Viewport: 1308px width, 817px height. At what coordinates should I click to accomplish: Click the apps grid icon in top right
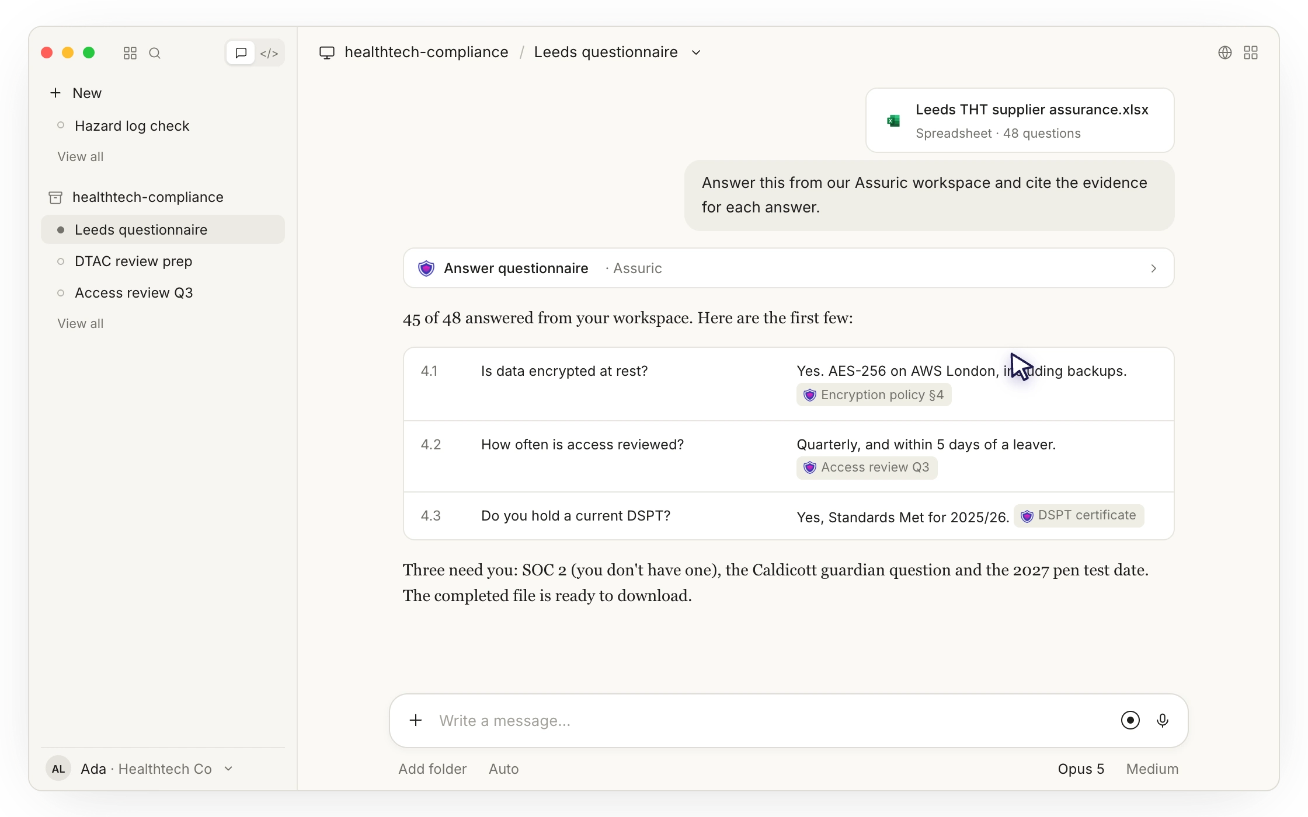(1251, 53)
